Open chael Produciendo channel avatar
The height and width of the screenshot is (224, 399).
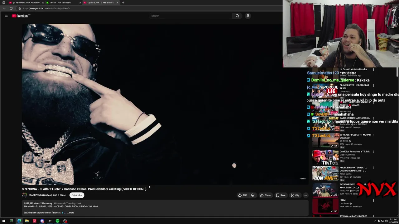pos(24,195)
